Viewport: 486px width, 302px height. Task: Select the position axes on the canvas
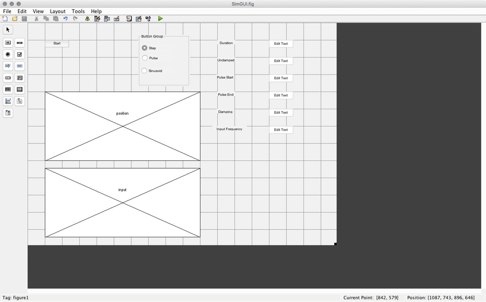122,126
